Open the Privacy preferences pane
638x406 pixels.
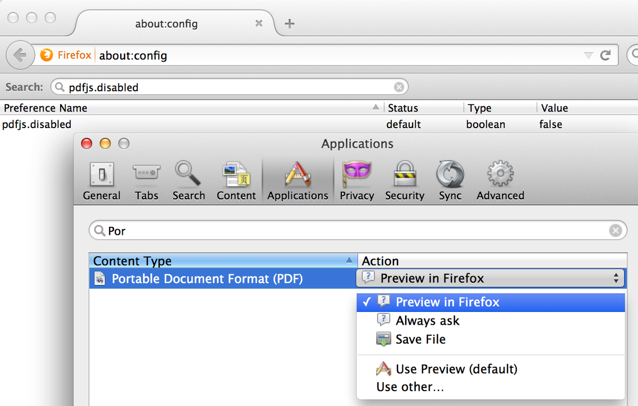coord(357,181)
